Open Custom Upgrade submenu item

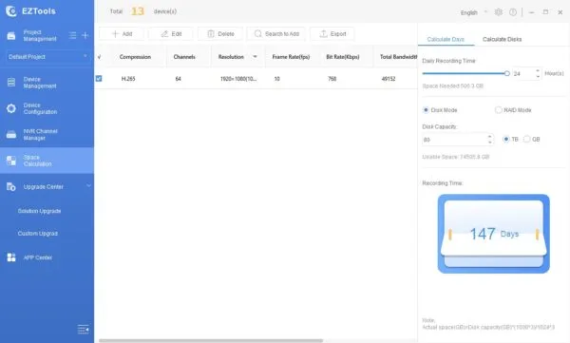click(38, 234)
